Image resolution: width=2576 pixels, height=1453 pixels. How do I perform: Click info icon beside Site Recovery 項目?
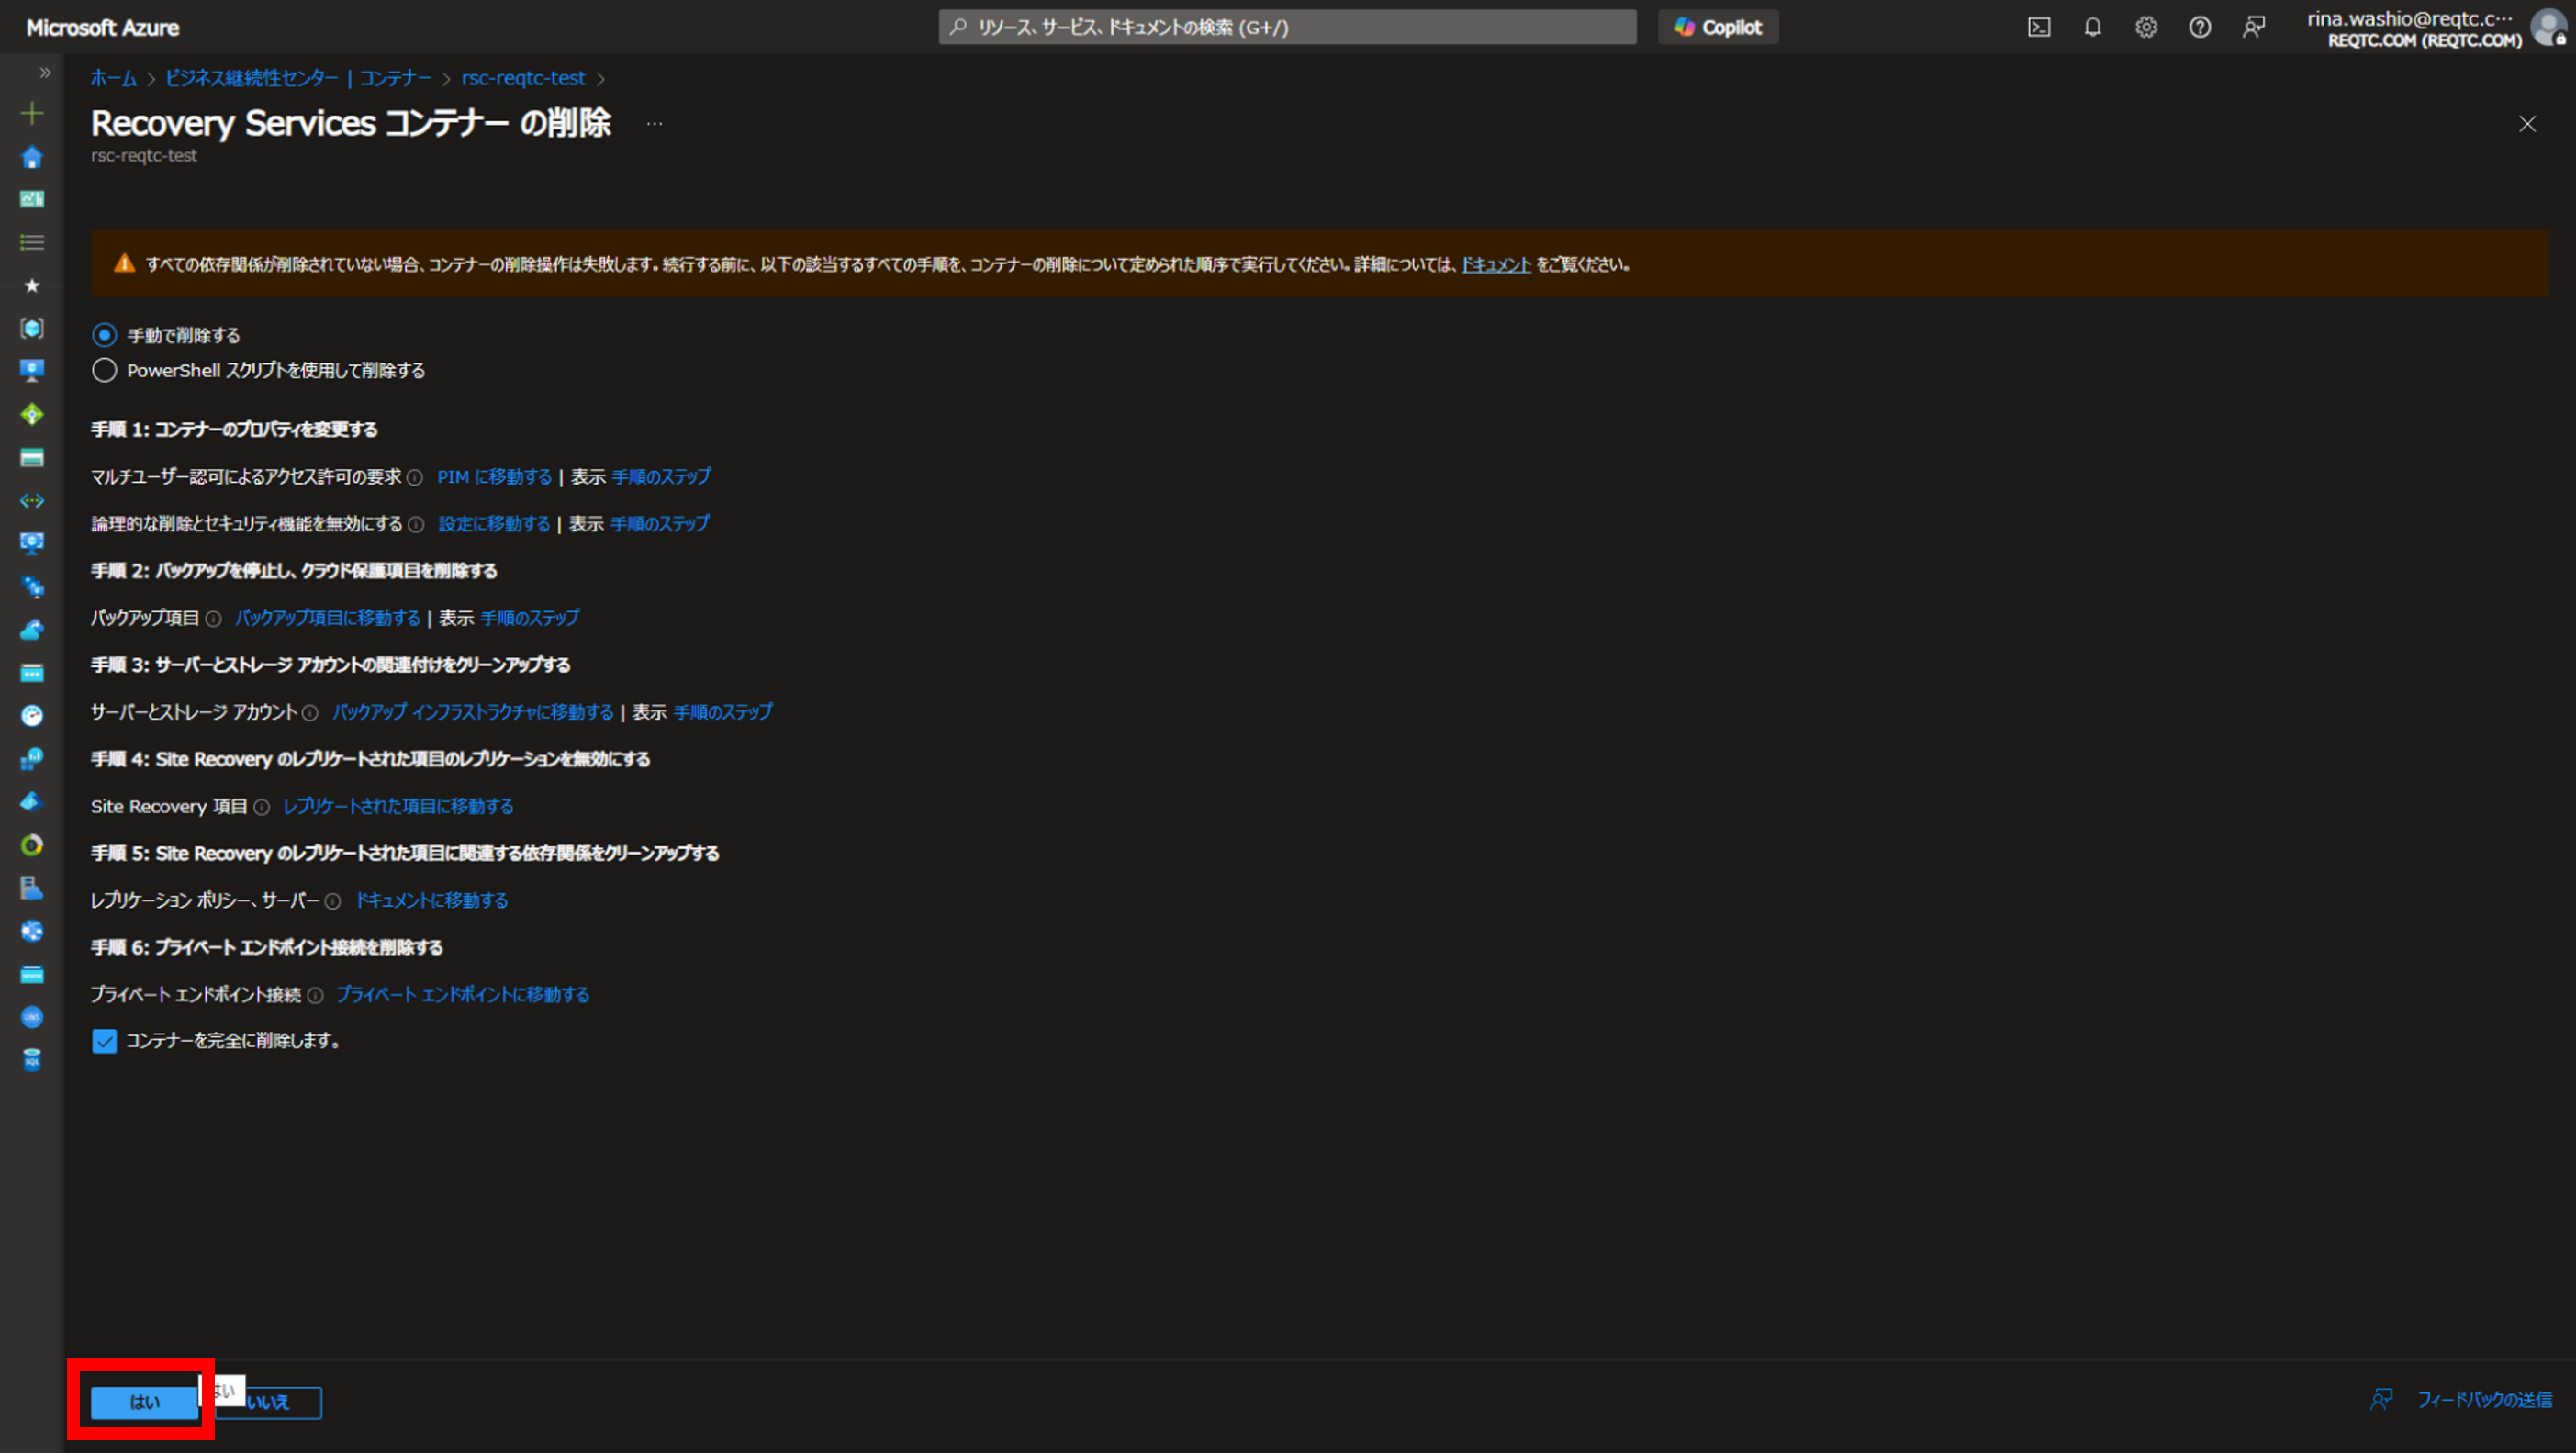click(x=261, y=807)
